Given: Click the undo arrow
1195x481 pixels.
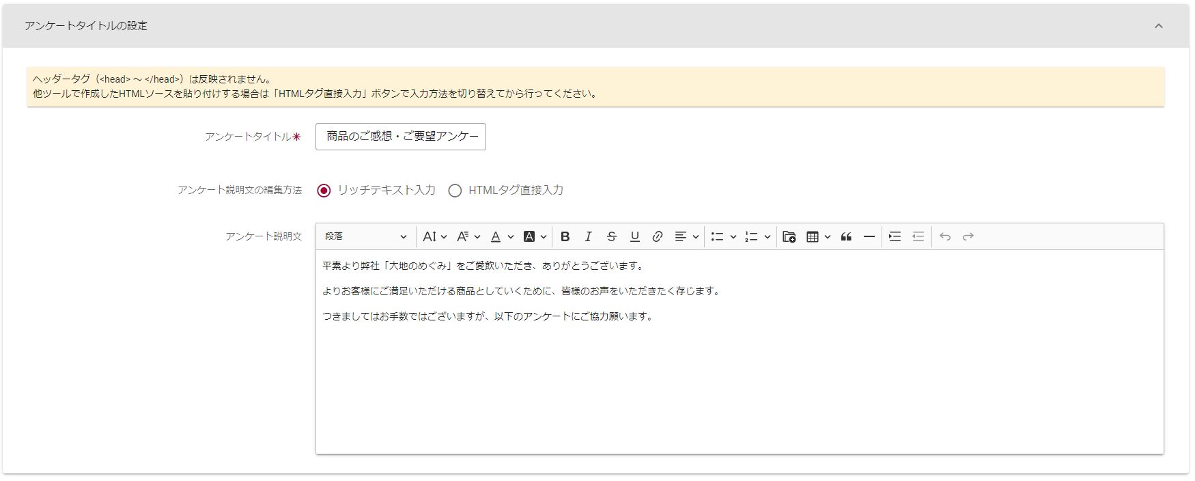Looking at the screenshot, I should coord(945,236).
